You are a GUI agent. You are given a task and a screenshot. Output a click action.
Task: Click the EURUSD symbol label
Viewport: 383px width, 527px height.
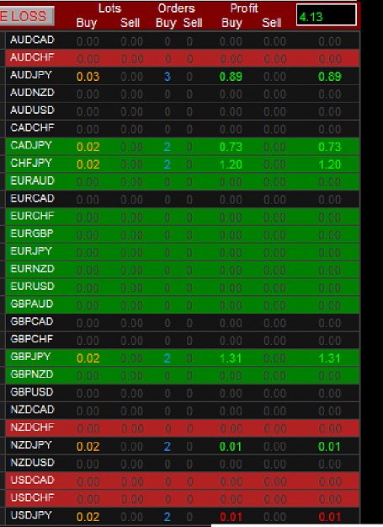[32, 287]
